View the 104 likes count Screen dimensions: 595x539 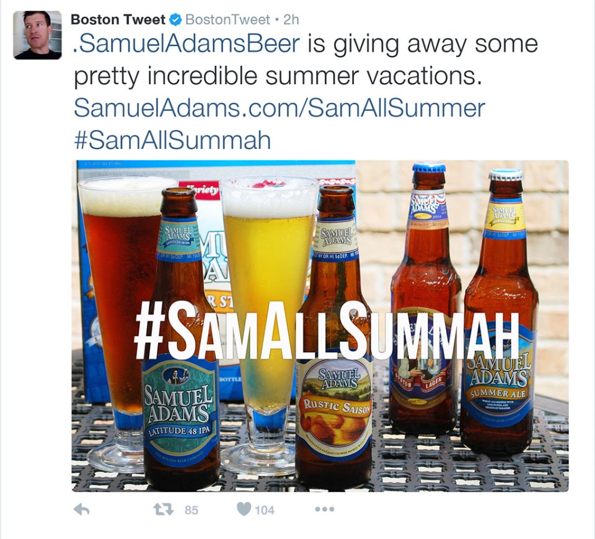point(265,510)
